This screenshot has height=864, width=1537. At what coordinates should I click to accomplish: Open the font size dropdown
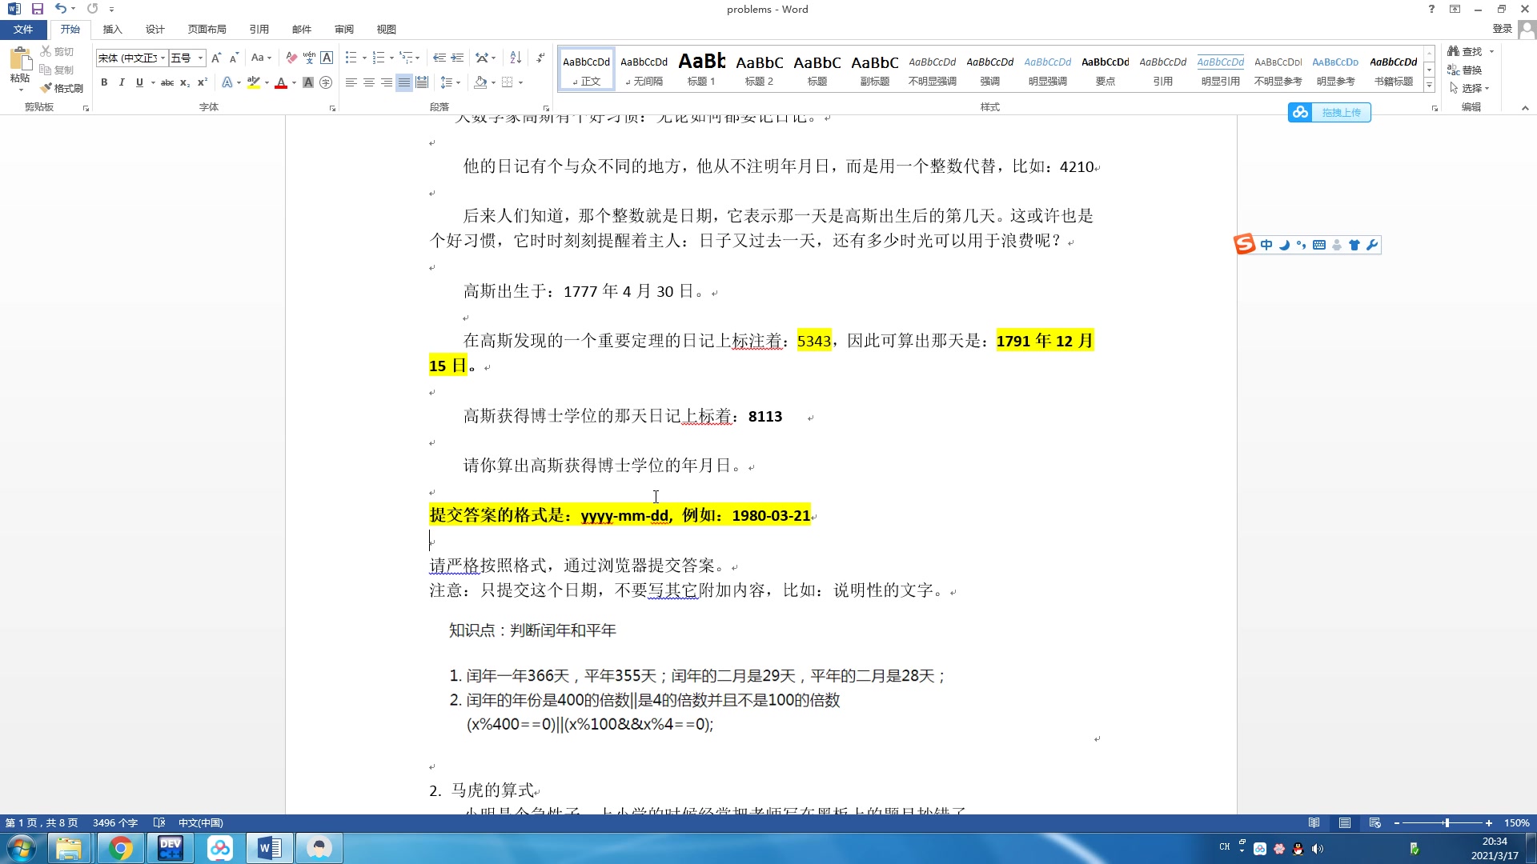pos(200,58)
